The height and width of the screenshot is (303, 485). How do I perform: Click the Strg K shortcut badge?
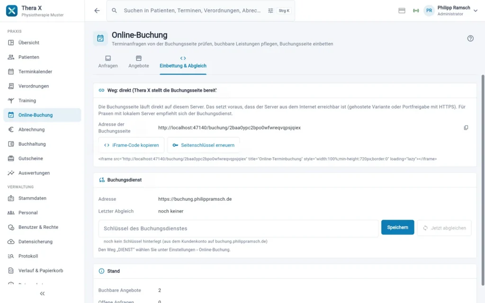pos(284,10)
